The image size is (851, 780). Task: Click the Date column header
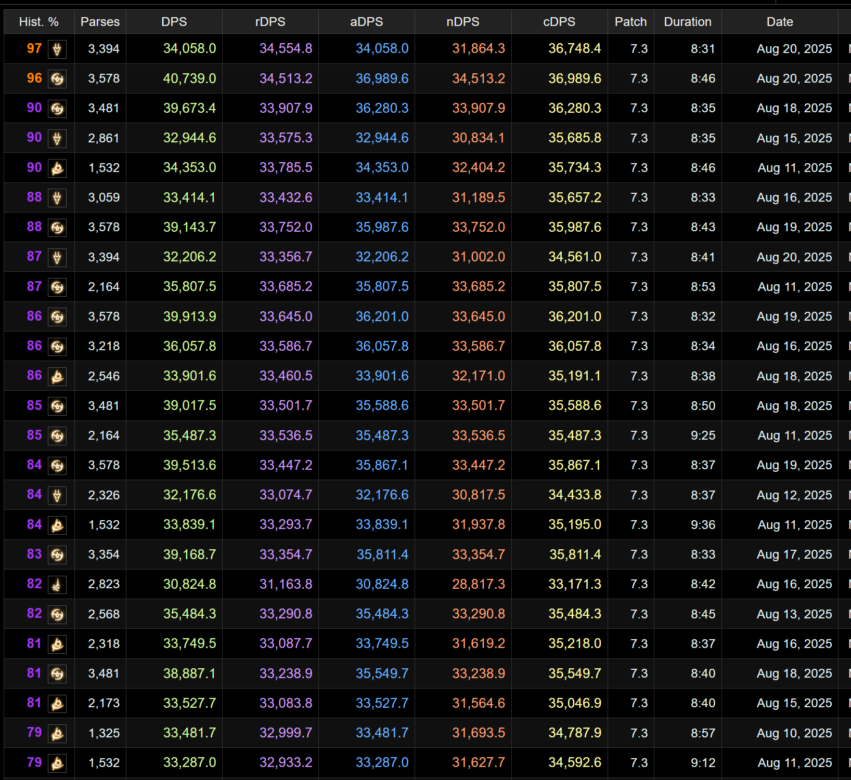780,22
